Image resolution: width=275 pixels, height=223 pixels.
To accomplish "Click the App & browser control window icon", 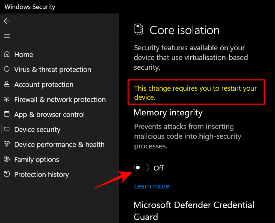I will 6,114.
